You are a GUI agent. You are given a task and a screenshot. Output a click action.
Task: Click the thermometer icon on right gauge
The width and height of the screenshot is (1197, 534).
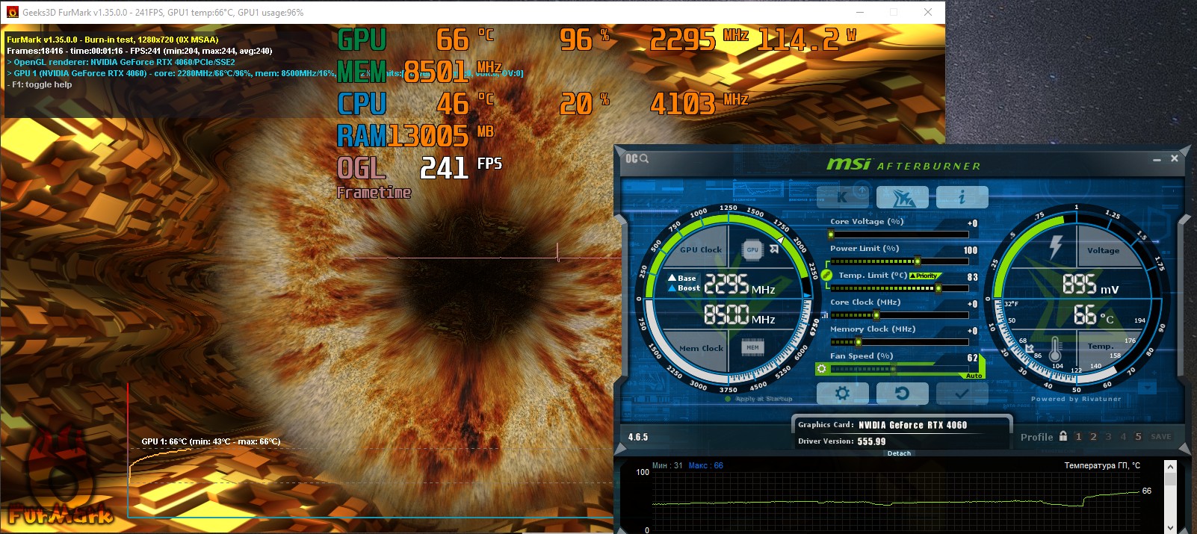pyautogui.click(x=1056, y=348)
